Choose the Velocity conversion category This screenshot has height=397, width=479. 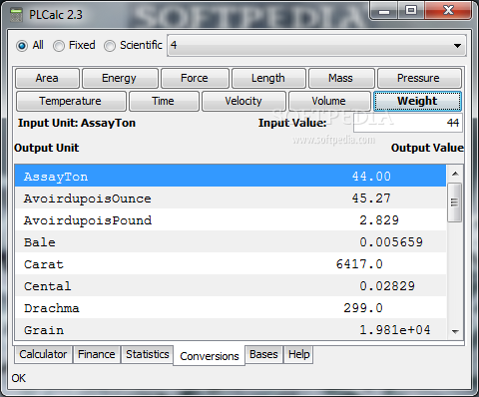(x=243, y=101)
